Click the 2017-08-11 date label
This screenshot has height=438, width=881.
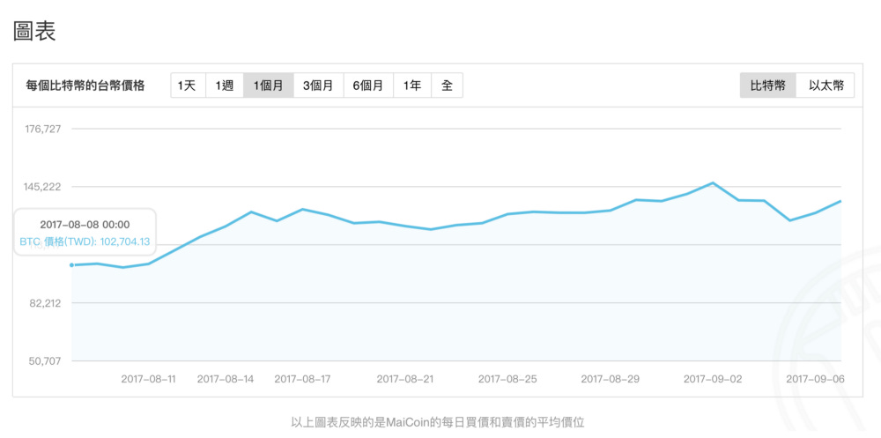pyautogui.click(x=148, y=379)
